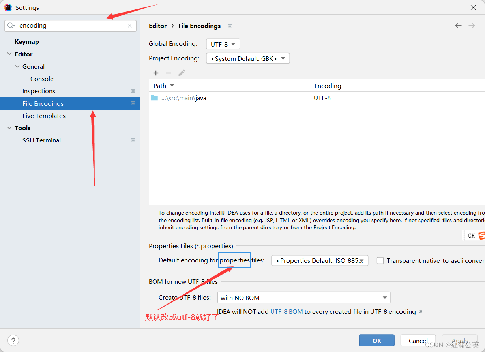485x352 pixels.
Task: Click the Apply button
Action: point(460,341)
